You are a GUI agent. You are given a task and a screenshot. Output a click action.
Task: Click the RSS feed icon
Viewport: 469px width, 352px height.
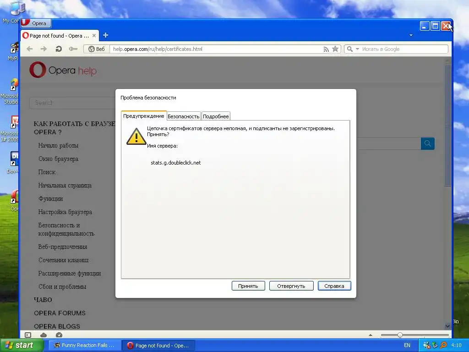click(x=326, y=49)
